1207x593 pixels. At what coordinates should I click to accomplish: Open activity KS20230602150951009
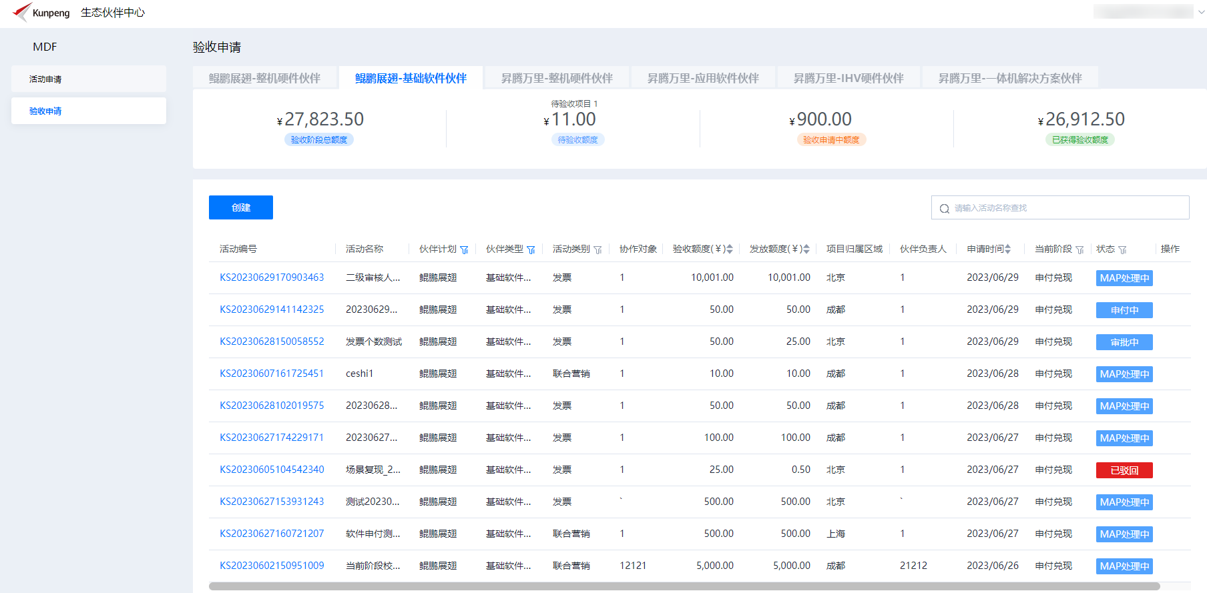[272, 566]
